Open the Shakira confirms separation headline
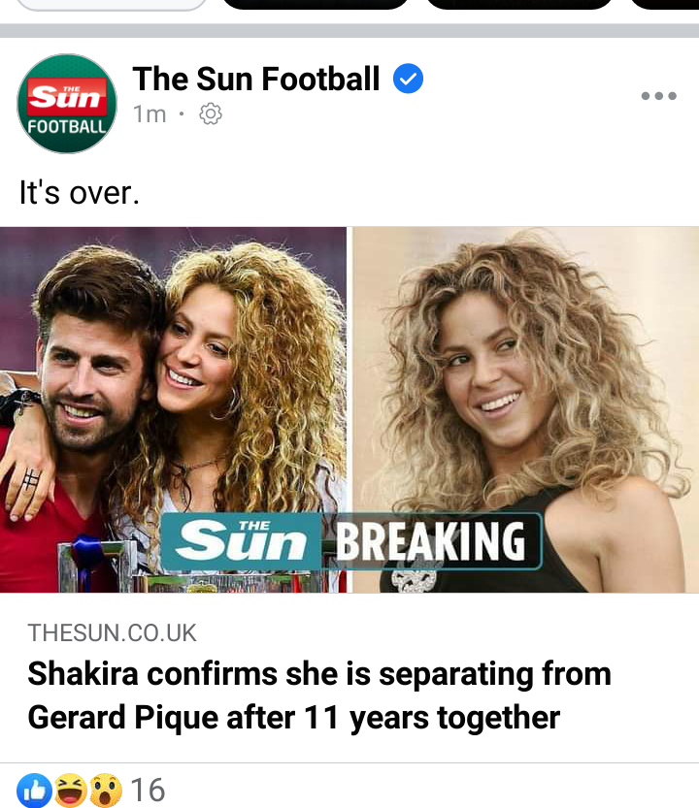This screenshot has width=699, height=808. (x=319, y=695)
